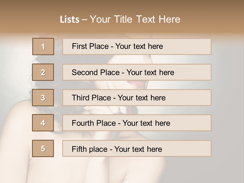Screen dimensions: 244x183
Task: Select the 'Second Place' text bar
Action: (137, 72)
